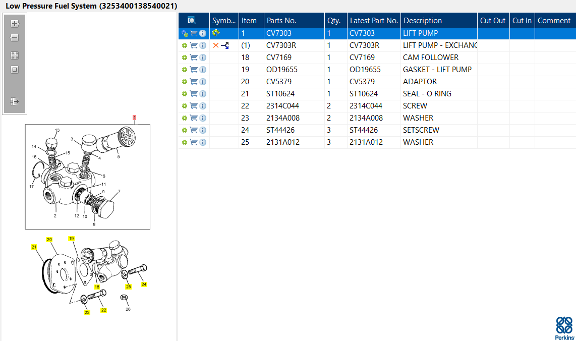Click the four-square grid view icon
The width and height of the screenshot is (576, 341).
coord(15,55)
